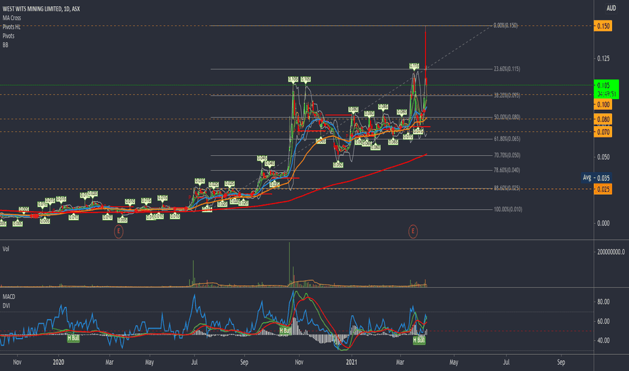Click the 0.115 pivot high label above the candles
This screenshot has height=371, width=629.
[414, 66]
